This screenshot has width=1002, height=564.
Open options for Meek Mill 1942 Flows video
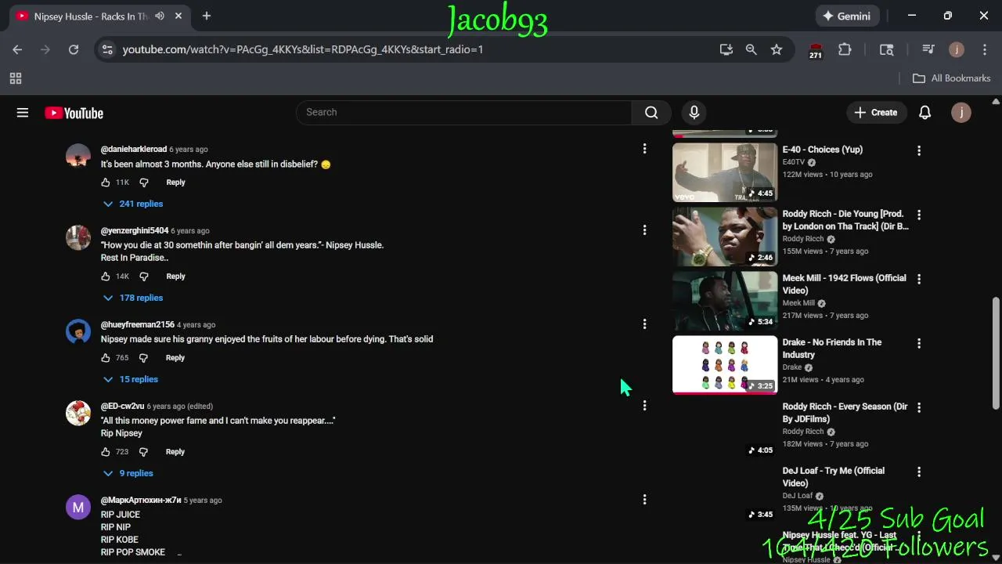919,279
